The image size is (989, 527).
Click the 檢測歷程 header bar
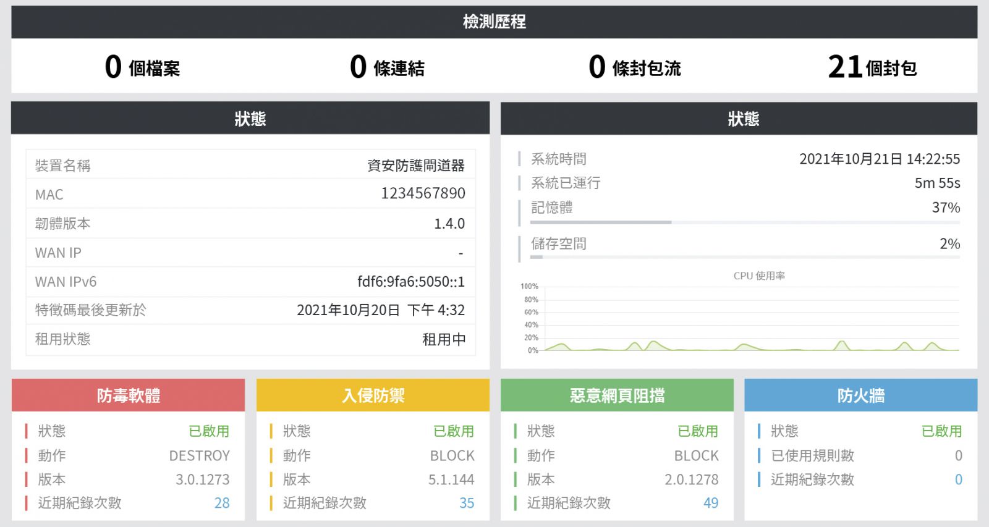[x=494, y=22]
